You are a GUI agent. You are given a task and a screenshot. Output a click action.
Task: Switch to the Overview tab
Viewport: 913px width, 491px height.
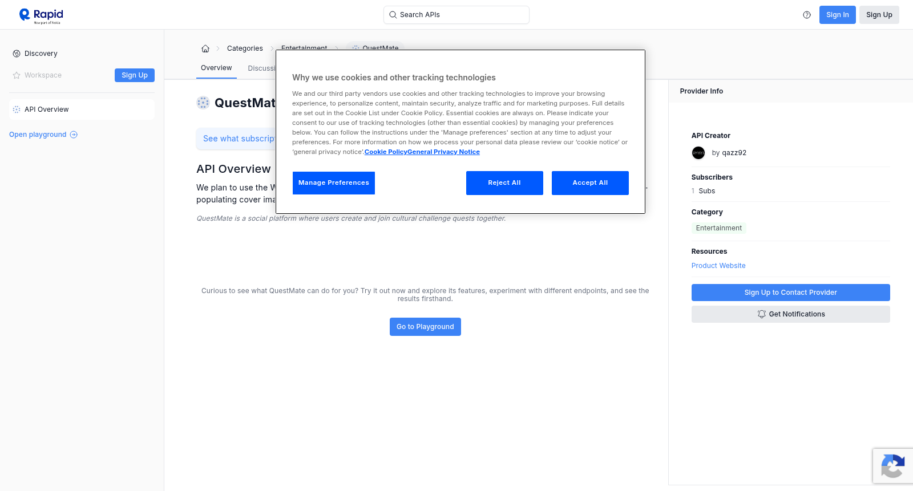(216, 68)
